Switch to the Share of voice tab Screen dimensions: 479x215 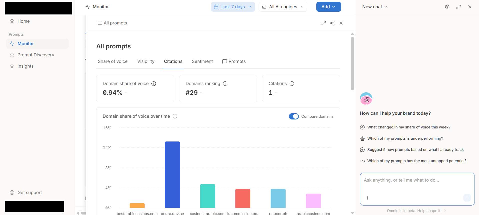pos(113,61)
